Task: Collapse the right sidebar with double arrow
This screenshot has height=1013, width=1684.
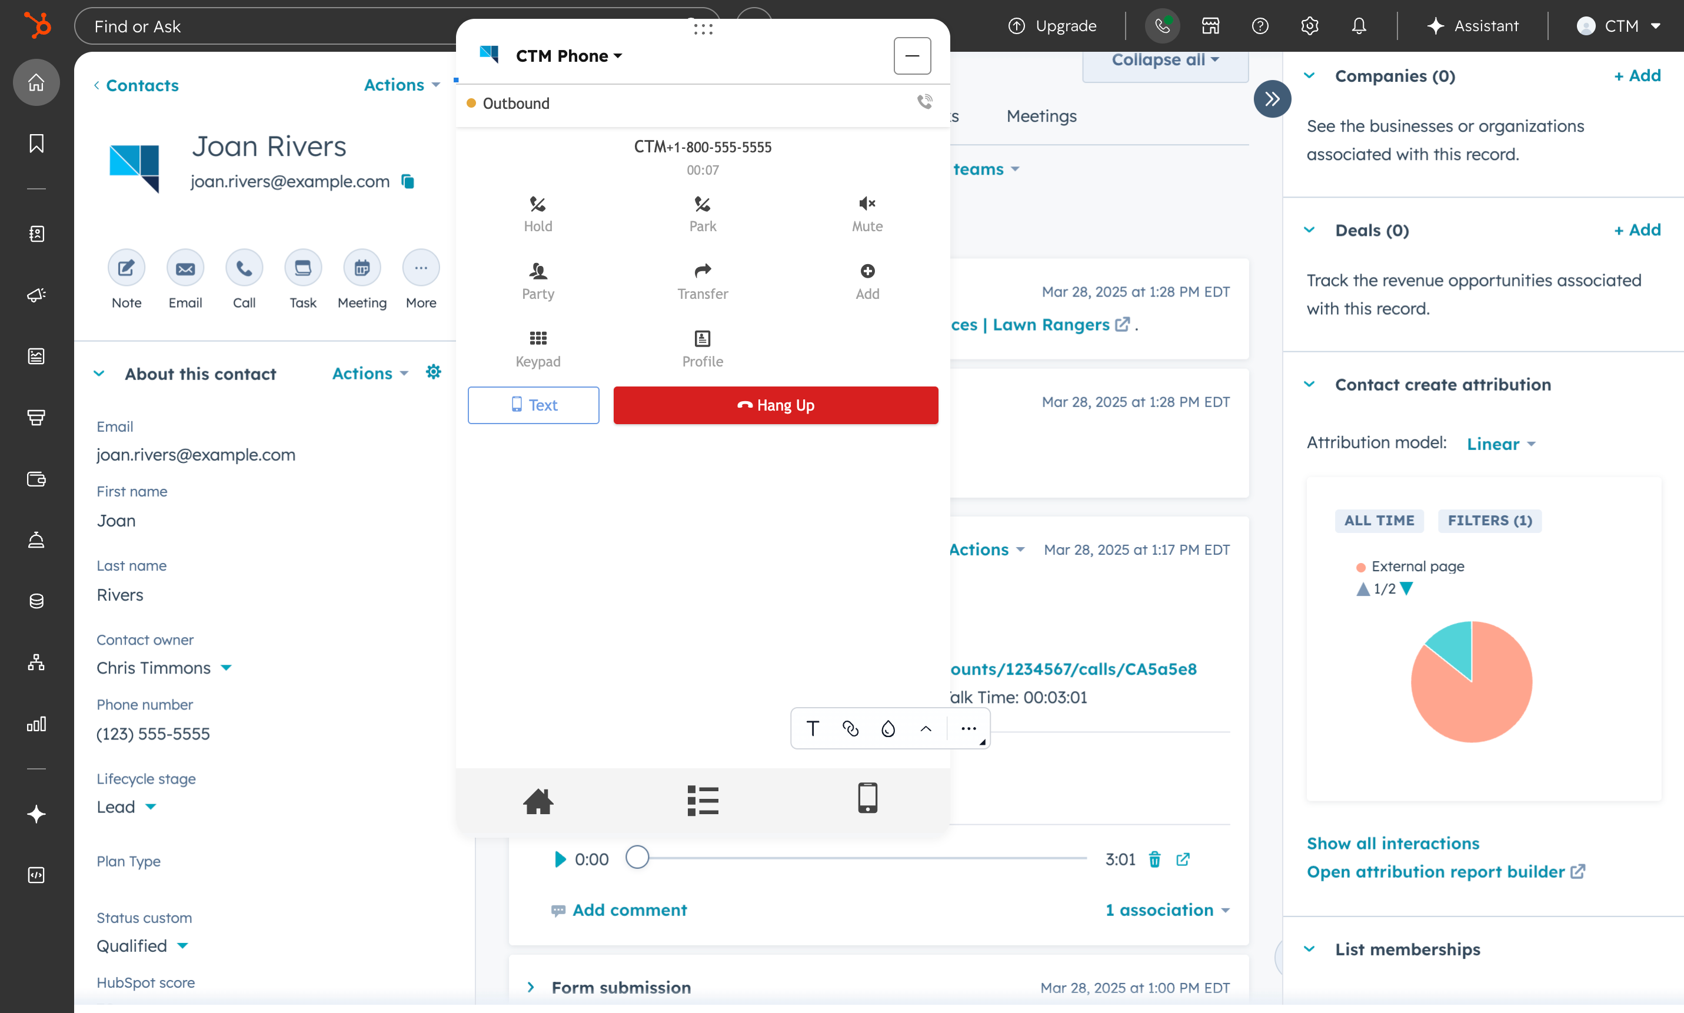Action: (x=1272, y=99)
